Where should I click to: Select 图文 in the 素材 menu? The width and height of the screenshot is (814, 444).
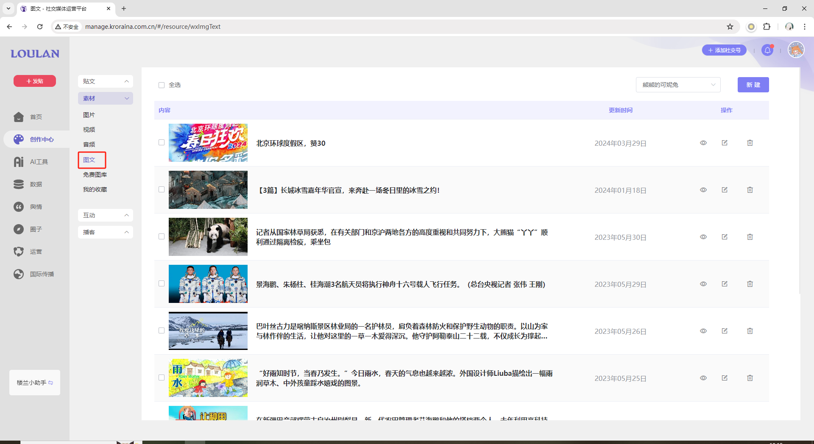point(89,160)
